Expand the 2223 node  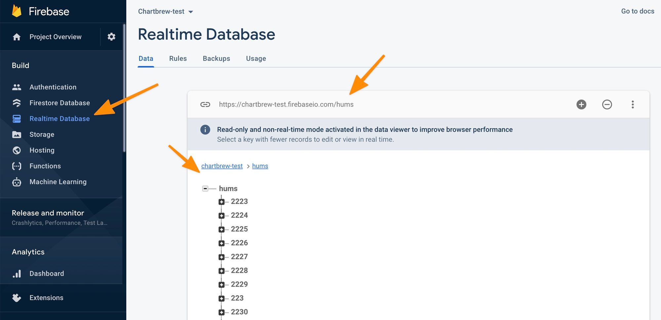[221, 202]
